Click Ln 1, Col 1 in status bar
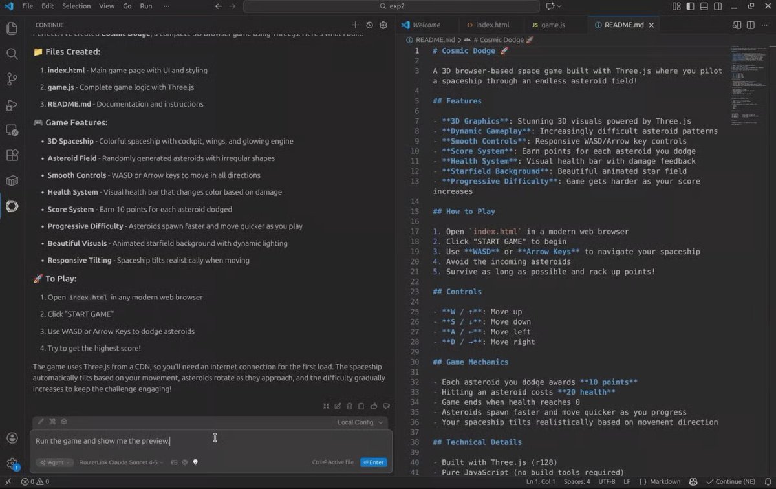Screen dimensions: 776x489 [541, 482]
